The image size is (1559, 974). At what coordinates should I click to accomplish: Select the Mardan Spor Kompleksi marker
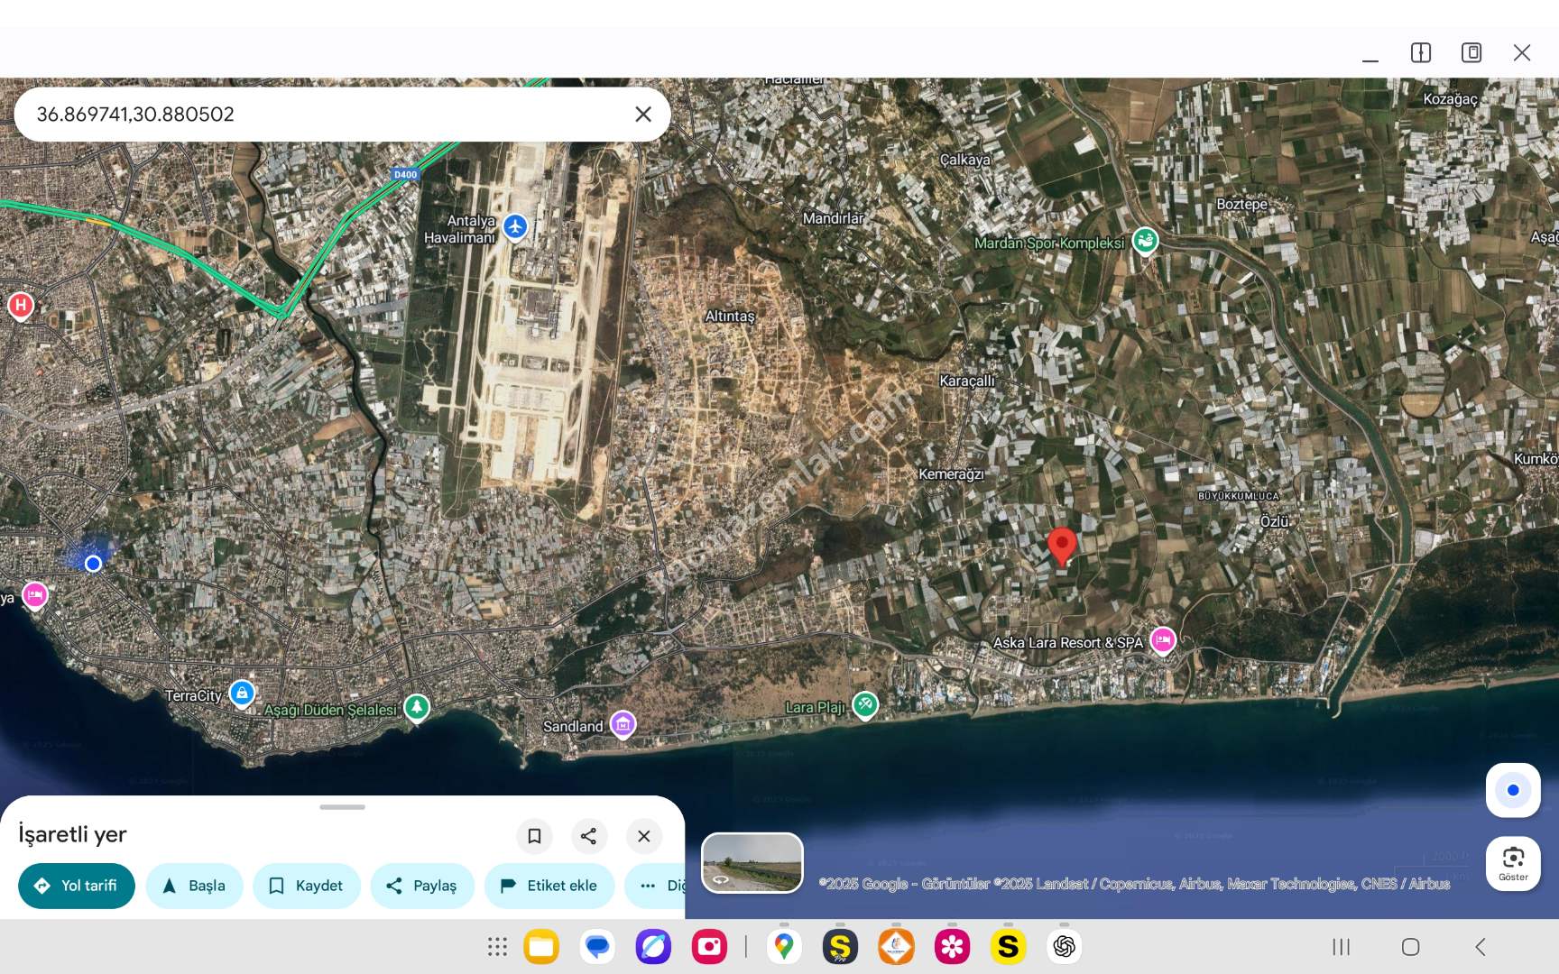(1145, 241)
